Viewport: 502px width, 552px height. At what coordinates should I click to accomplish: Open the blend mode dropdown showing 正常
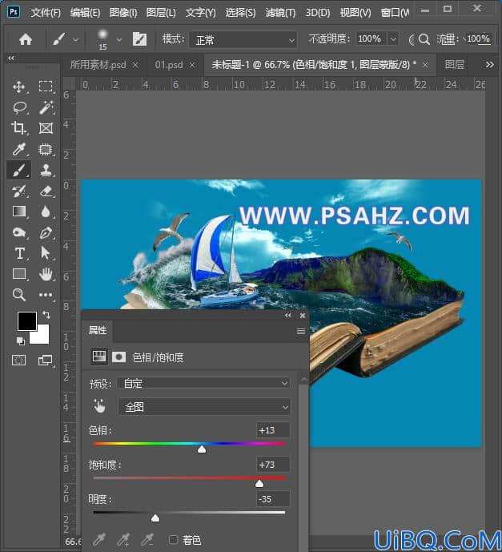click(x=243, y=40)
